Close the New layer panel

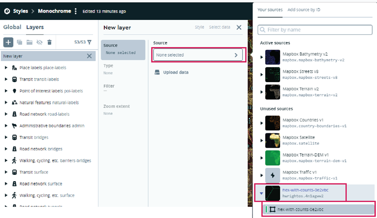click(x=239, y=28)
